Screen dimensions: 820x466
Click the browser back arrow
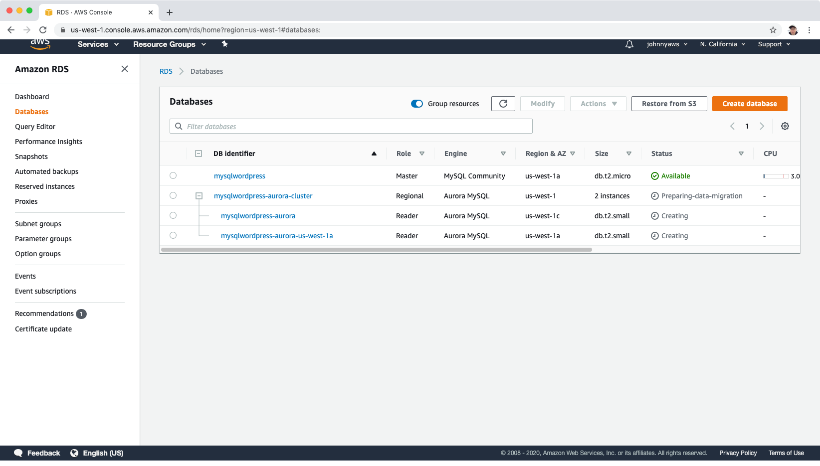tap(11, 30)
